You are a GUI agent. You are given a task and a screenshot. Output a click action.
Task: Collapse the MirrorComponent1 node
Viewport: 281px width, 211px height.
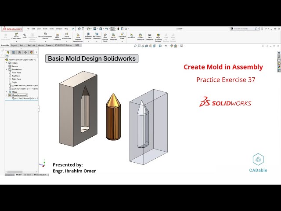pos(7,95)
